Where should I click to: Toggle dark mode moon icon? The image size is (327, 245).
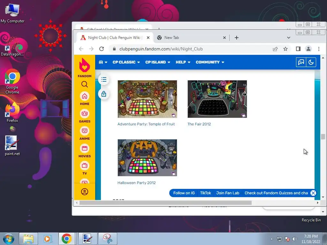(311, 62)
